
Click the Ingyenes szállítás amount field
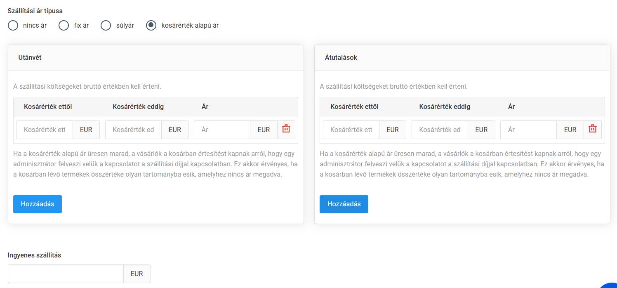(66, 274)
